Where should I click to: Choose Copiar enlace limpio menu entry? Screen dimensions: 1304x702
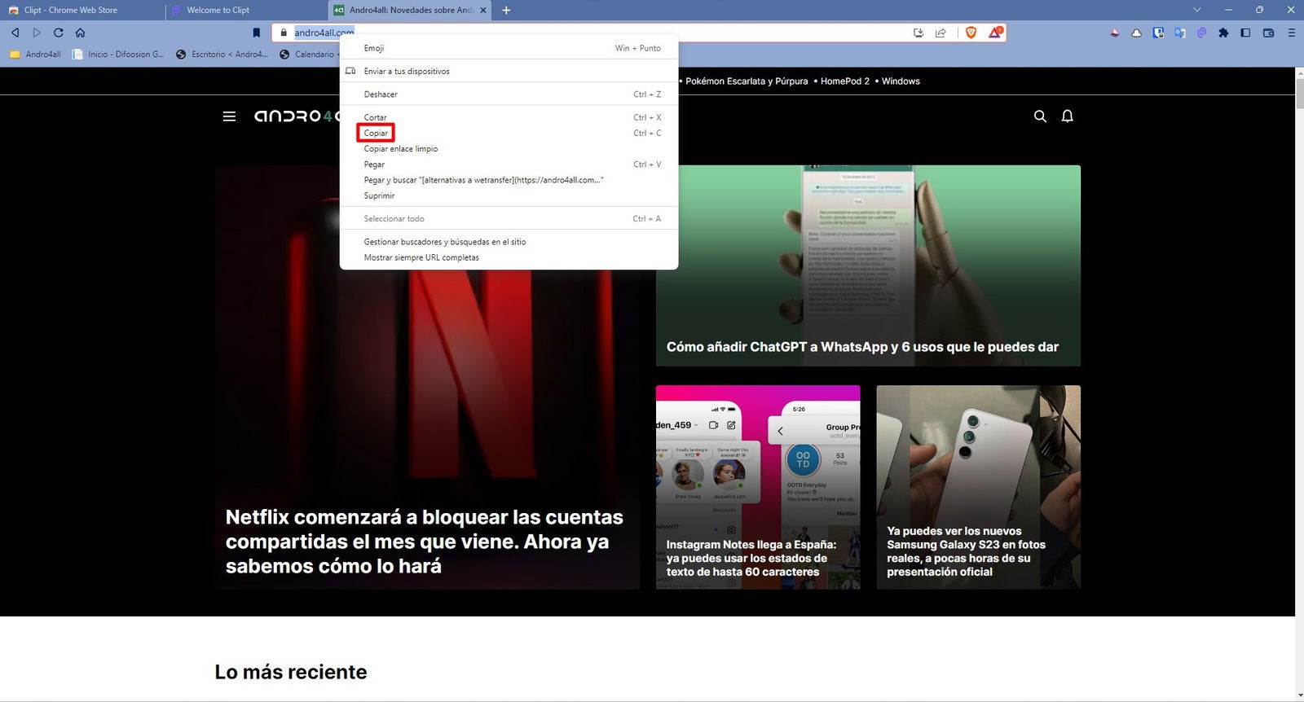point(400,149)
